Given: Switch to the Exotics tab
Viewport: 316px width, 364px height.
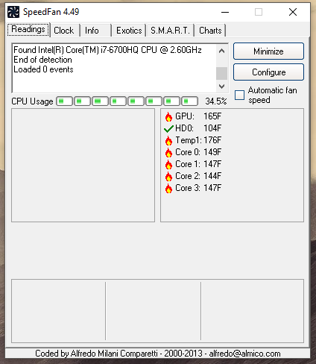Looking at the screenshot, I should coord(129,31).
